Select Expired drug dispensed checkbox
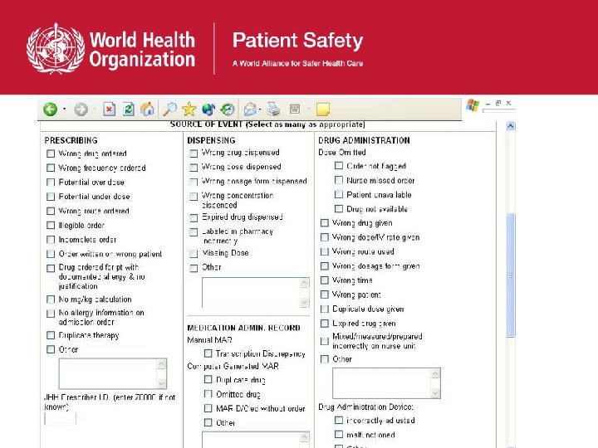Viewport: 598px width, 448px height. click(194, 218)
